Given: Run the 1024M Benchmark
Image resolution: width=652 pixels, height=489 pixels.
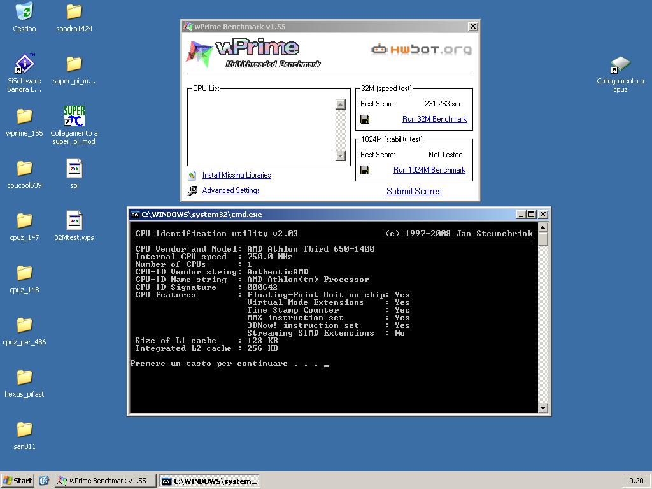Looking at the screenshot, I should point(429,170).
